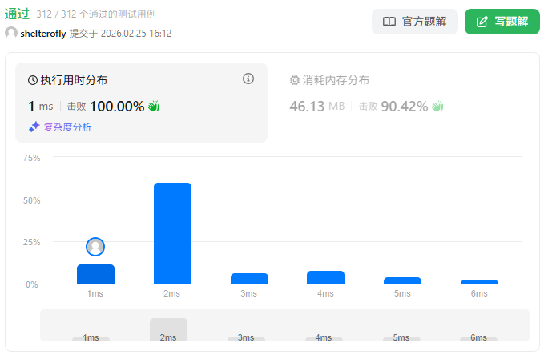Click the clock icon beside 执行用时分布
The width and height of the screenshot is (544, 355).
pyautogui.click(x=33, y=80)
